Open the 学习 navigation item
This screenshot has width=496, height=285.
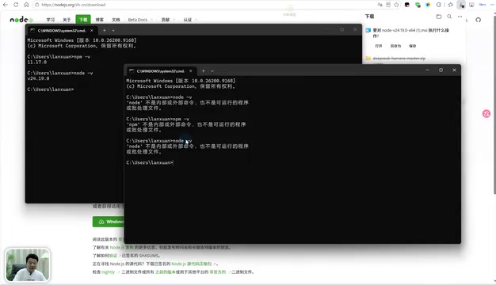(x=50, y=20)
